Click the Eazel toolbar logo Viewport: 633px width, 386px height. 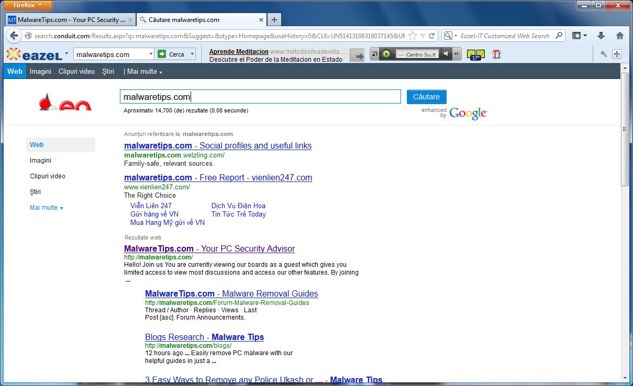click(x=35, y=54)
